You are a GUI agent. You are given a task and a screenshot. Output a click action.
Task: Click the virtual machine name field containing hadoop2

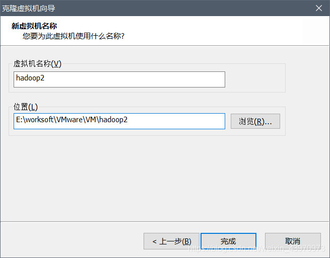pyautogui.click(x=119, y=79)
